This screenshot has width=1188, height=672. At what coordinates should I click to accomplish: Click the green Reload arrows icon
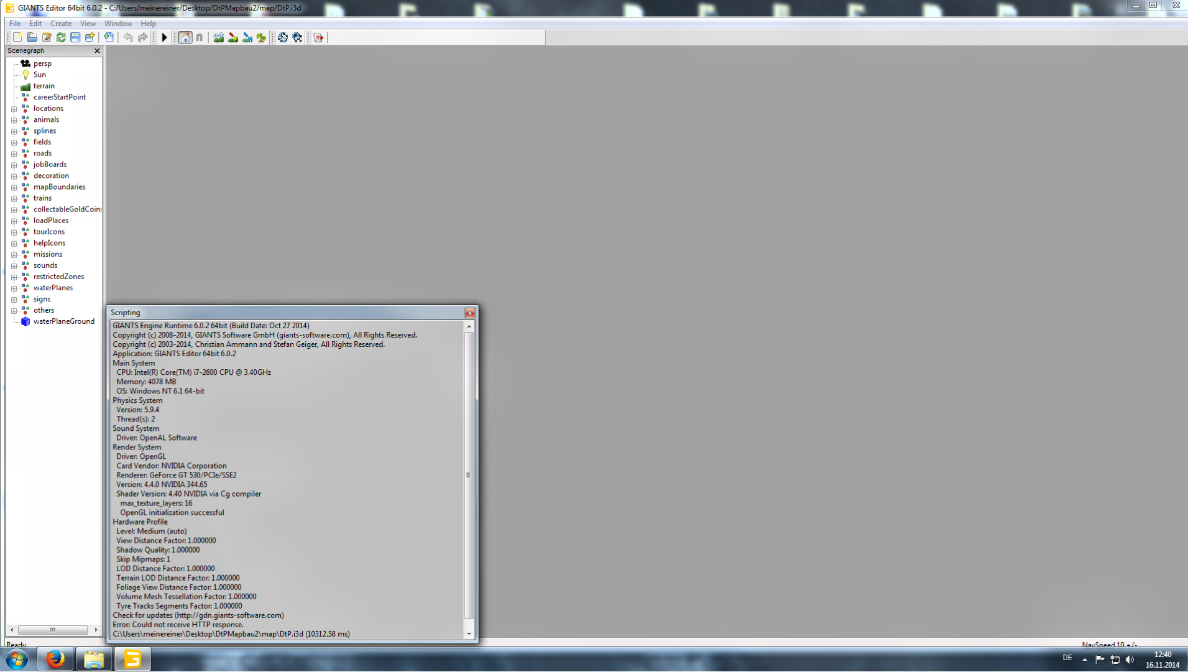click(61, 37)
